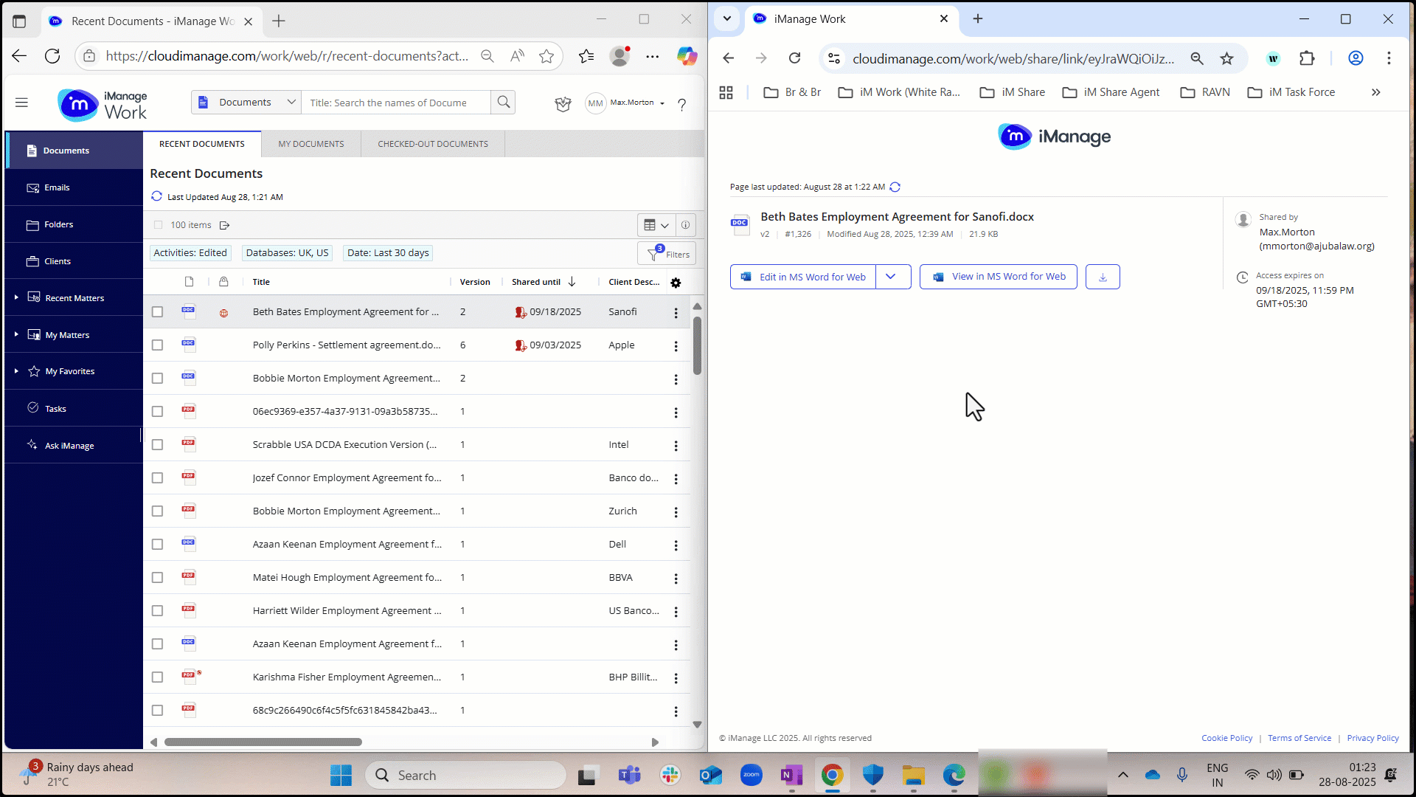Click the info circle above the document list
The height and width of the screenshot is (797, 1416).
coord(685,225)
